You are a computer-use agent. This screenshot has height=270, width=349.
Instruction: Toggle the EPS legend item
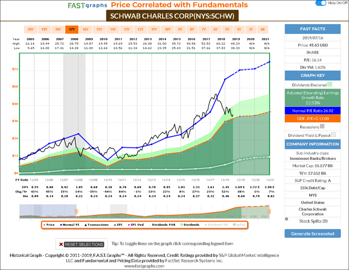coord(118,225)
